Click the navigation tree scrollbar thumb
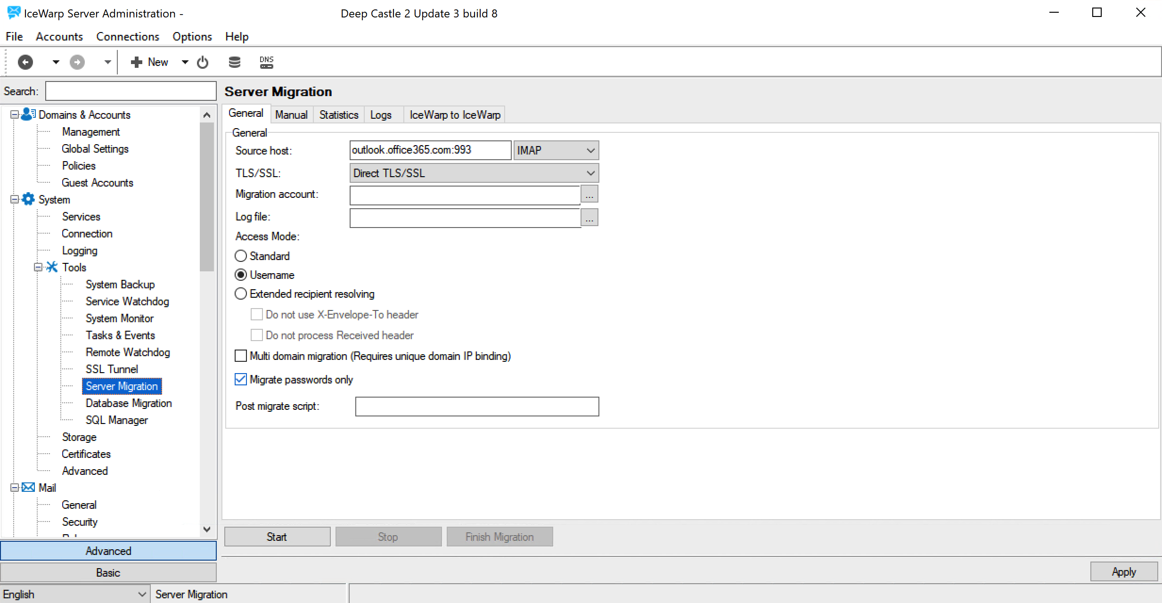 [x=207, y=197]
